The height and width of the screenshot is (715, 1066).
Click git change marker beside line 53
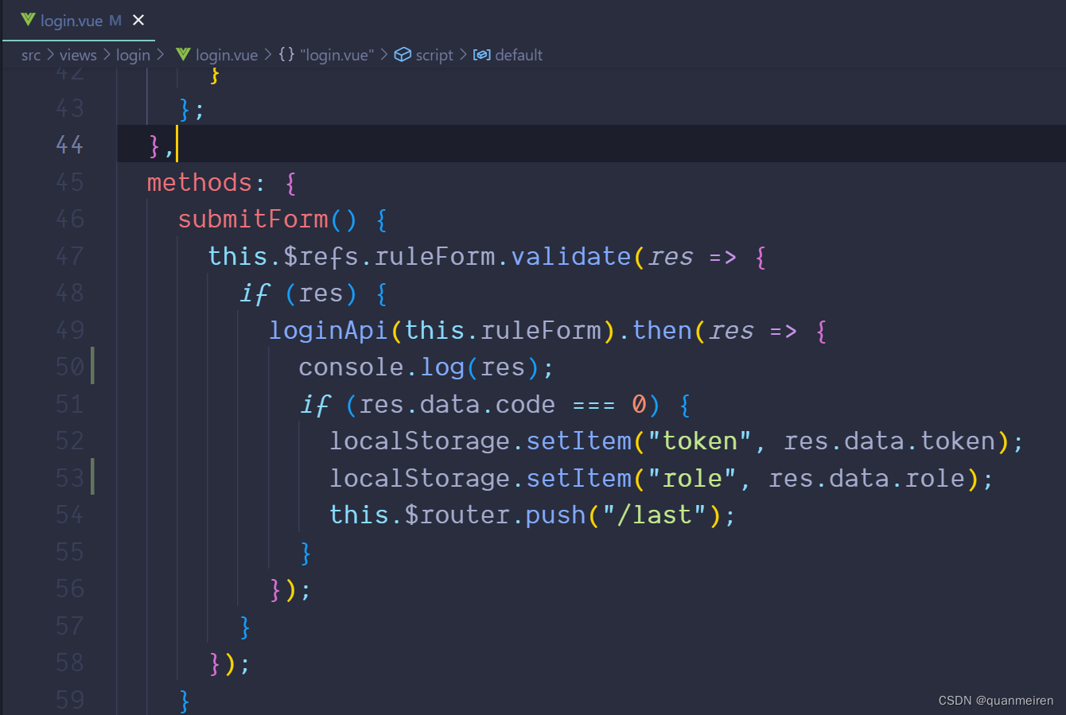click(x=92, y=476)
